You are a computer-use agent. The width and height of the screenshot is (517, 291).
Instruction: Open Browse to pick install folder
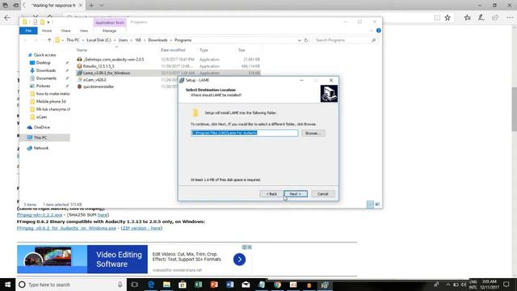(313, 133)
